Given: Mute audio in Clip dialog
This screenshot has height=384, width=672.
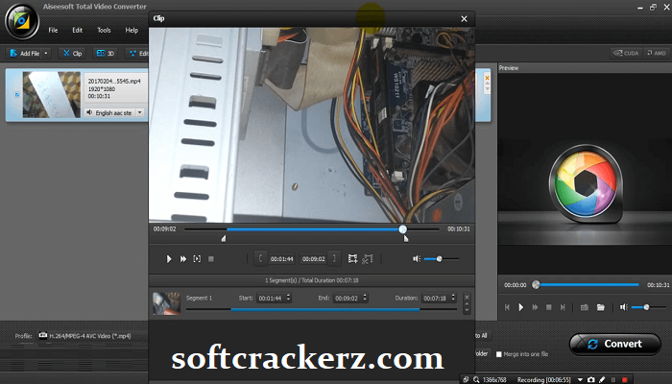Looking at the screenshot, I should click(x=416, y=259).
